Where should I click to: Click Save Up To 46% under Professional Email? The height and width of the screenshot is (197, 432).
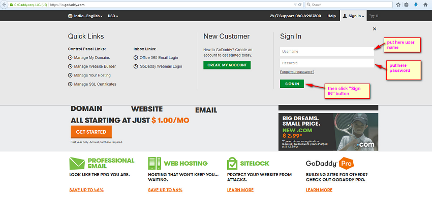86,190
